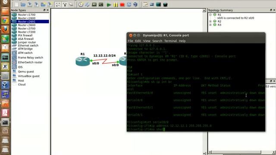This screenshot has height=155, width=276.
Task: Click the New blank project toolbar icon
Action: (16, 5)
